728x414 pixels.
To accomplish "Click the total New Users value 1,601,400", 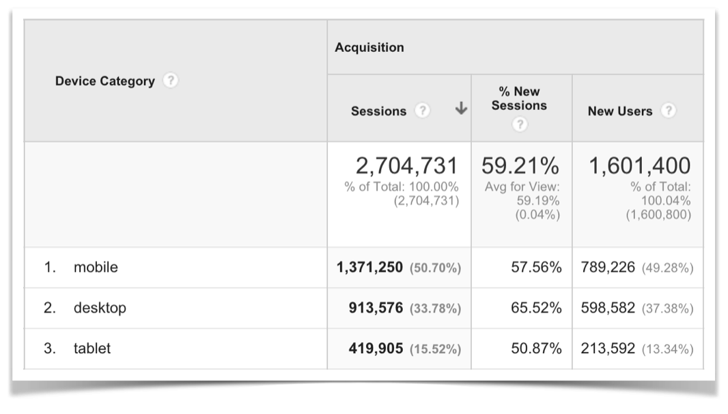I will 639,165.
